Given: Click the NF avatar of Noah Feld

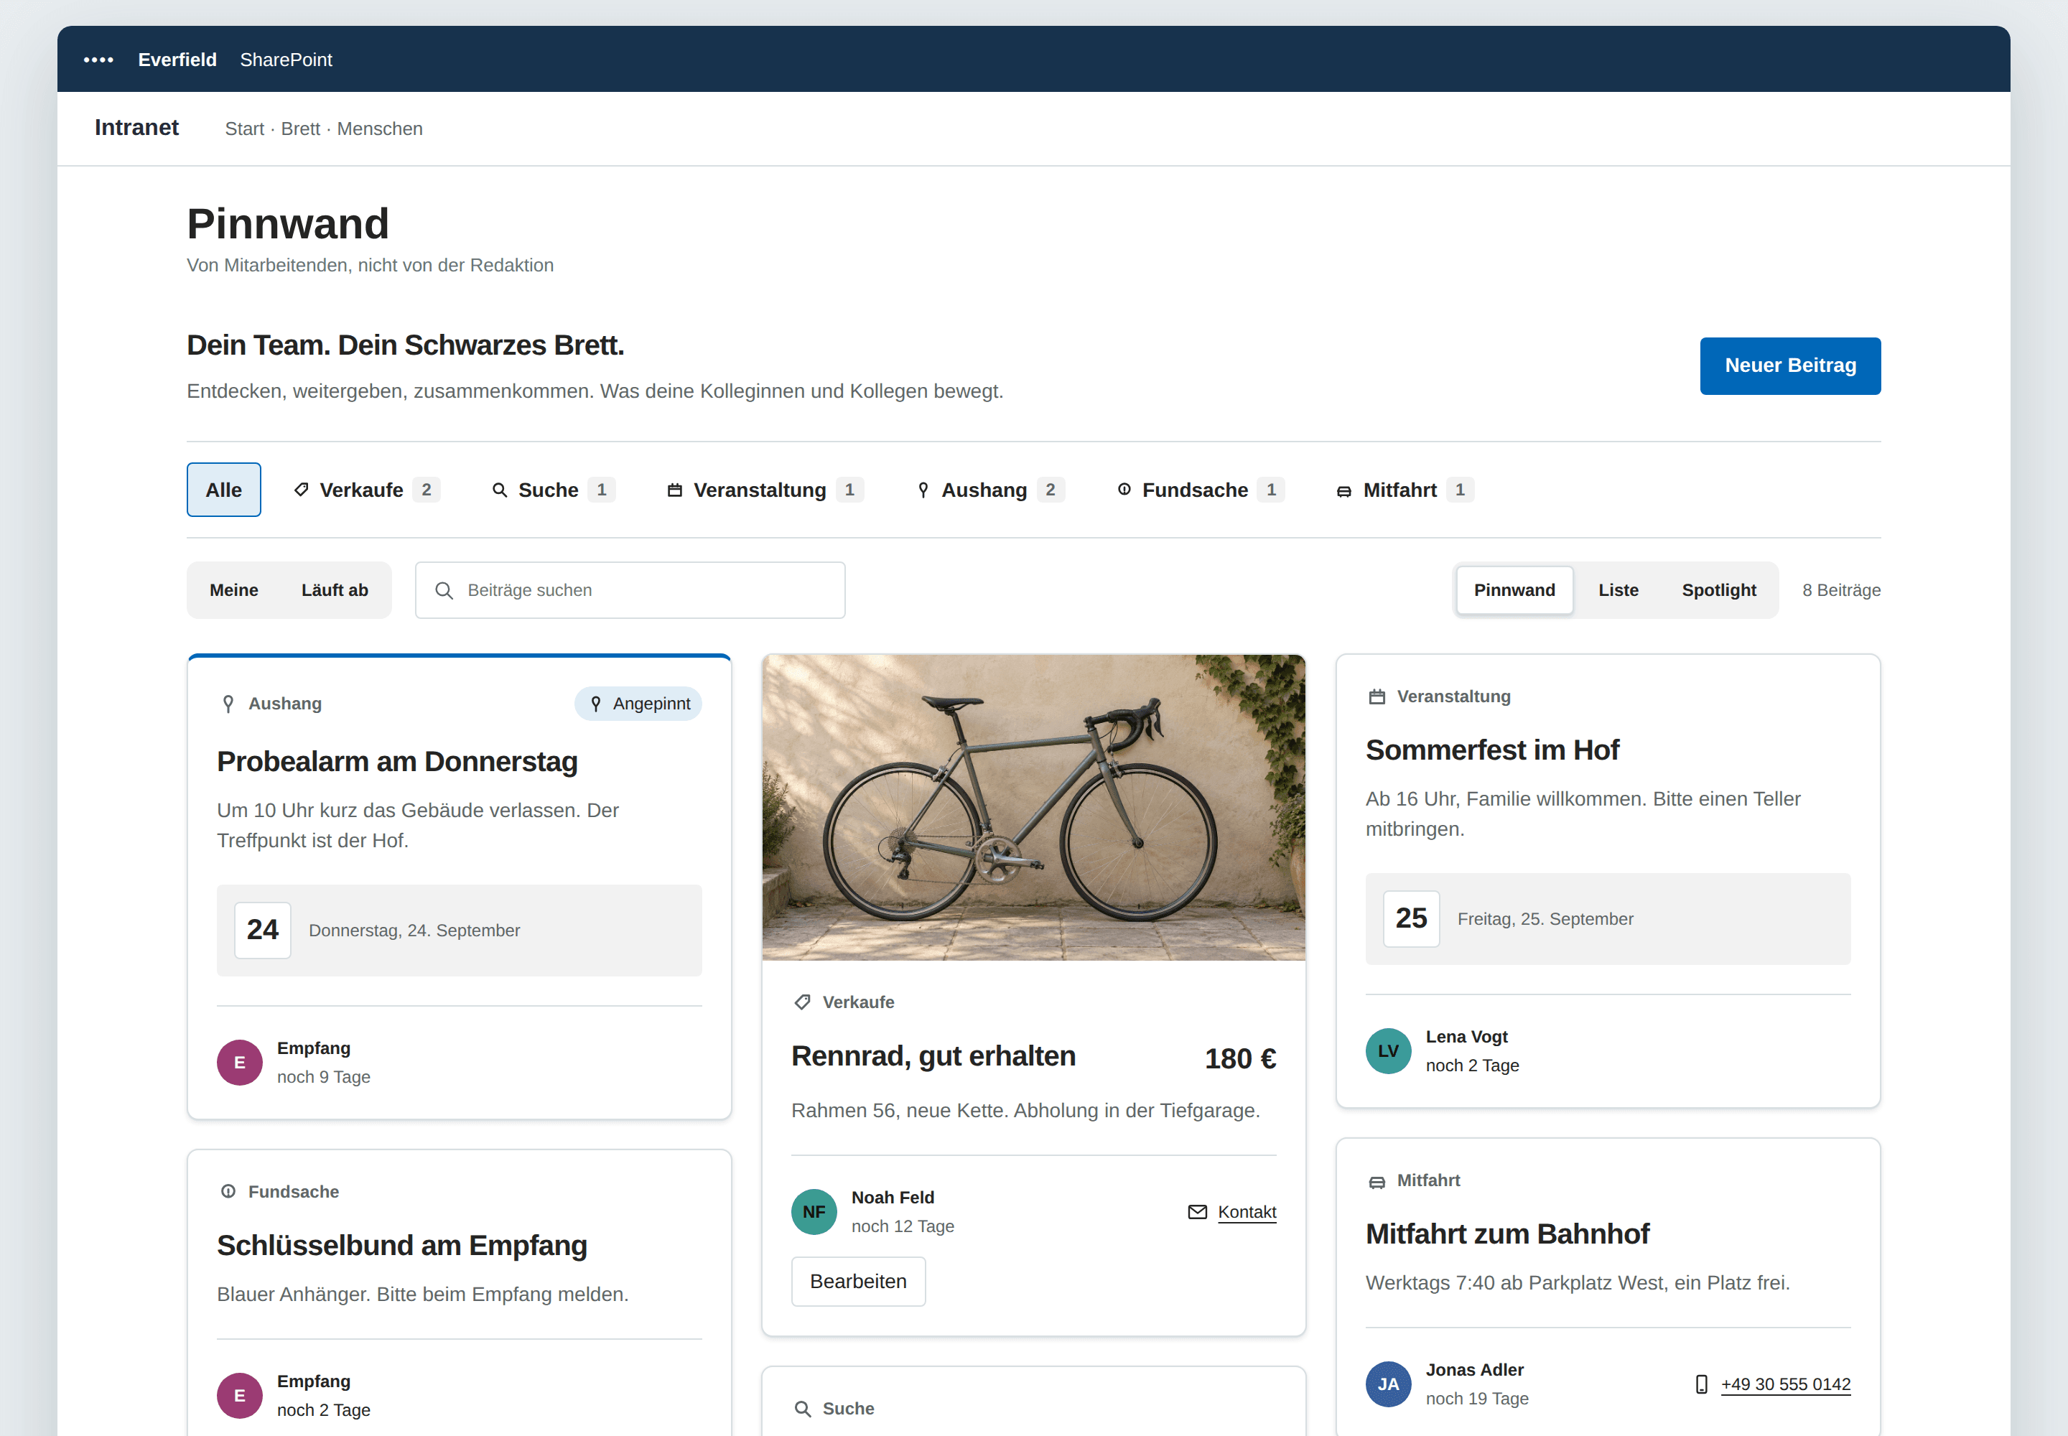Looking at the screenshot, I should point(814,1212).
